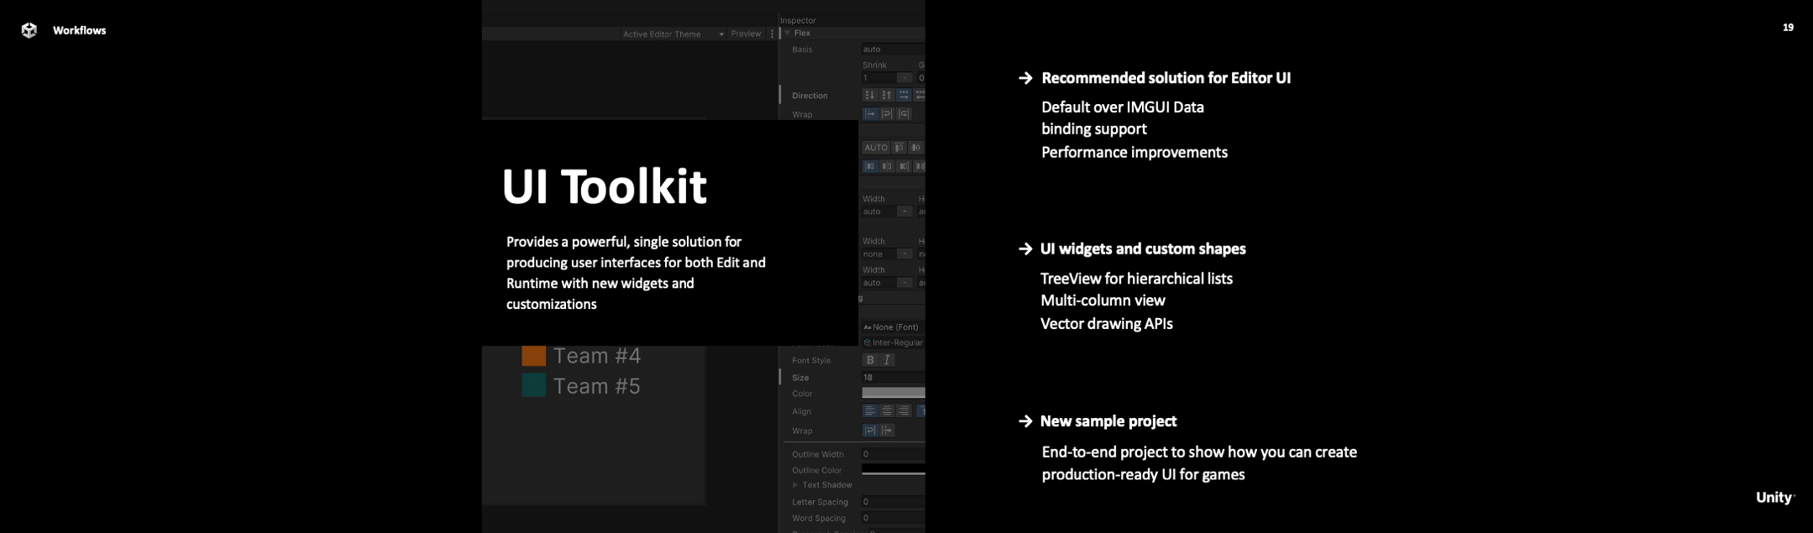Screen dimensions: 1813x533
Task: Open the Inter-Regular font asset field
Action: [893, 342]
